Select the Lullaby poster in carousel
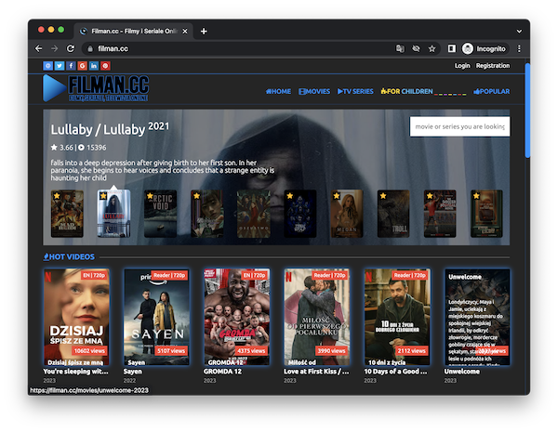Viewport: 558px width, 432px height. 113,214
